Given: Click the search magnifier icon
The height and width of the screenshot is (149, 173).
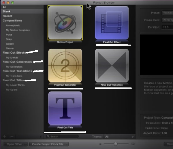Looking at the screenshot, I should pos(48,136).
